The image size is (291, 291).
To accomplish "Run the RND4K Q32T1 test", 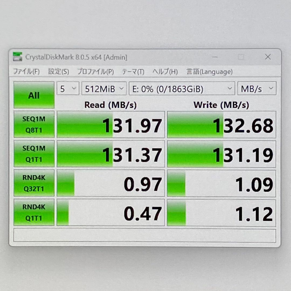I will click(x=34, y=183).
